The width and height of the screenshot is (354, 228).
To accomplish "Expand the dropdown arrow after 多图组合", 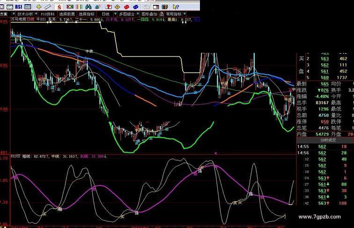I will click(x=138, y=14).
